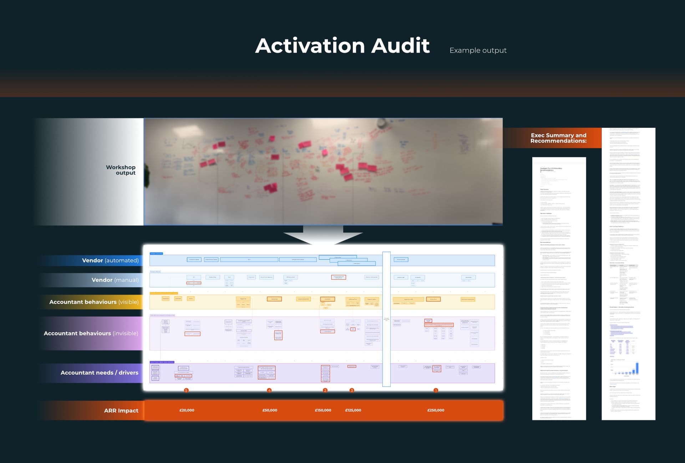Click the £50,000 ARR value

[270, 410]
